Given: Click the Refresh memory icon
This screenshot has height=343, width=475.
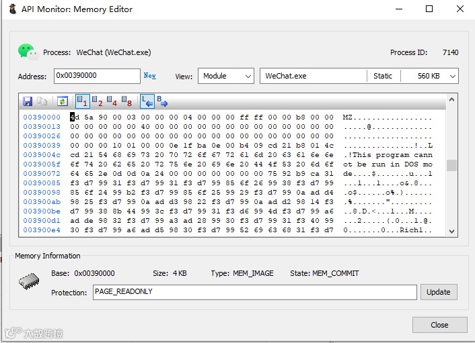Looking at the screenshot, I should pyautogui.click(x=63, y=101).
